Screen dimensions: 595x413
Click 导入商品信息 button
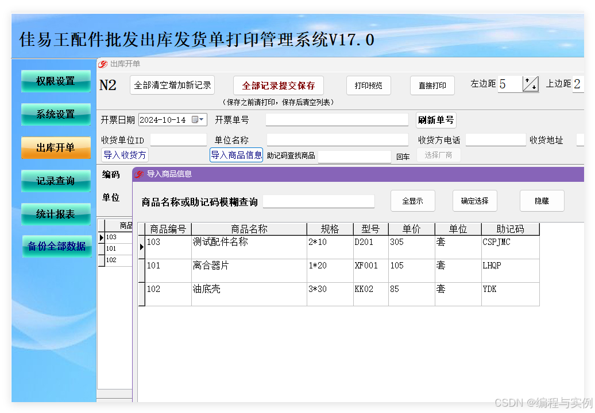tap(237, 155)
